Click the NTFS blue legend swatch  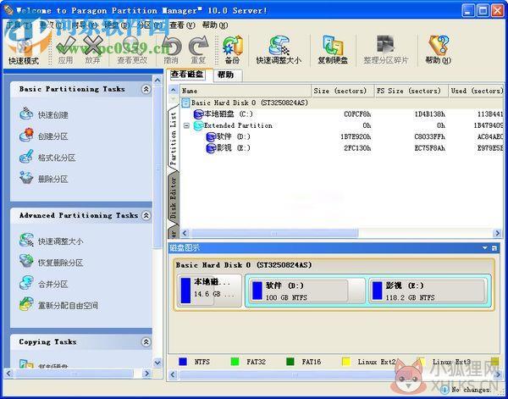[x=183, y=362]
